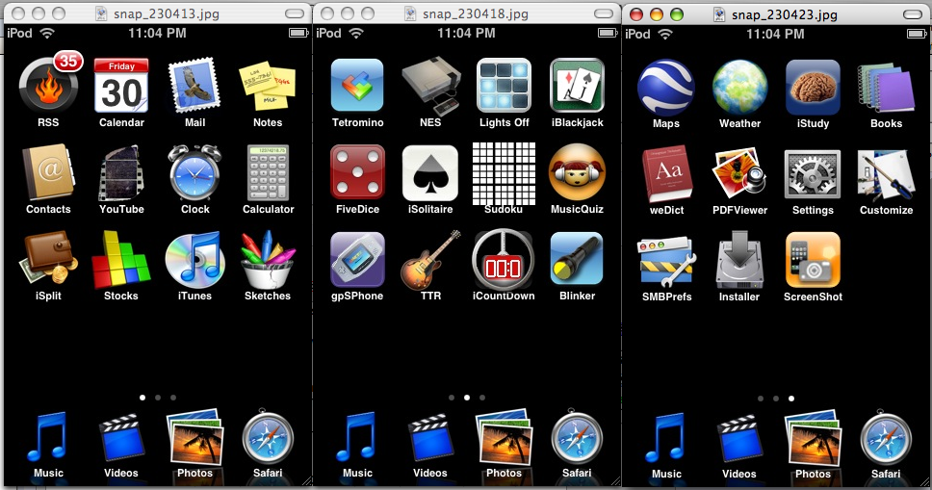
Task: Open the Clock app
Action: (194, 172)
